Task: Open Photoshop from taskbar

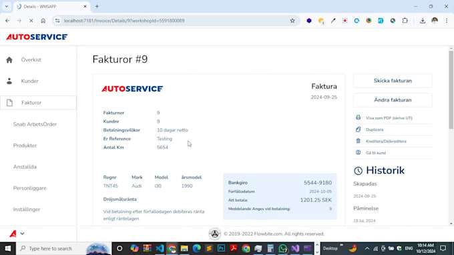Action: pyautogui.click(x=221, y=248)
